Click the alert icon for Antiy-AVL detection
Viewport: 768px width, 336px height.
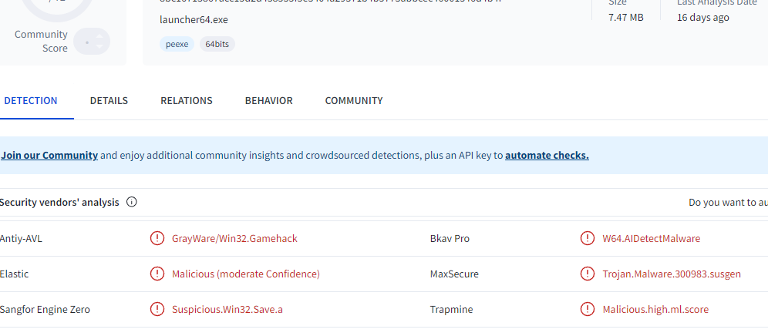[x=157, y=239]
